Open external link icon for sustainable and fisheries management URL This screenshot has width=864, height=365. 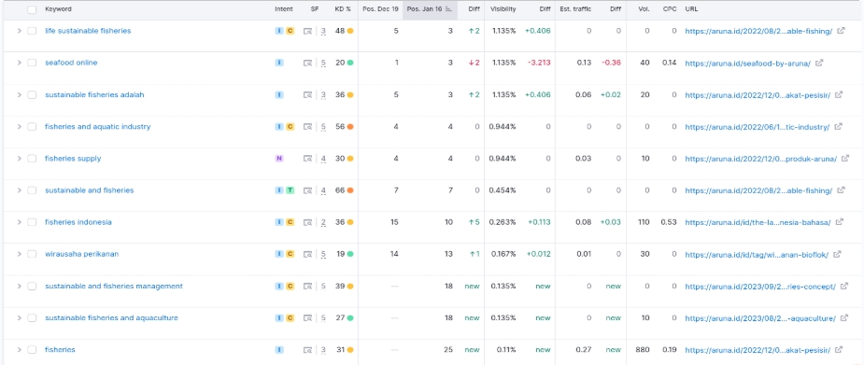click(844, 287)
